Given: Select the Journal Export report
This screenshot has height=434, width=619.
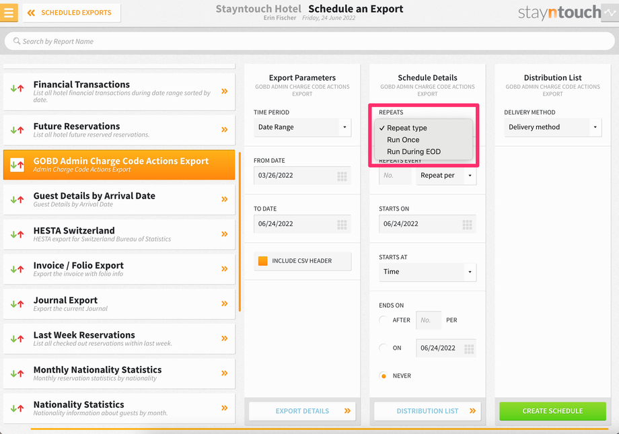Looking at the screenshot, I should (119, 303).
